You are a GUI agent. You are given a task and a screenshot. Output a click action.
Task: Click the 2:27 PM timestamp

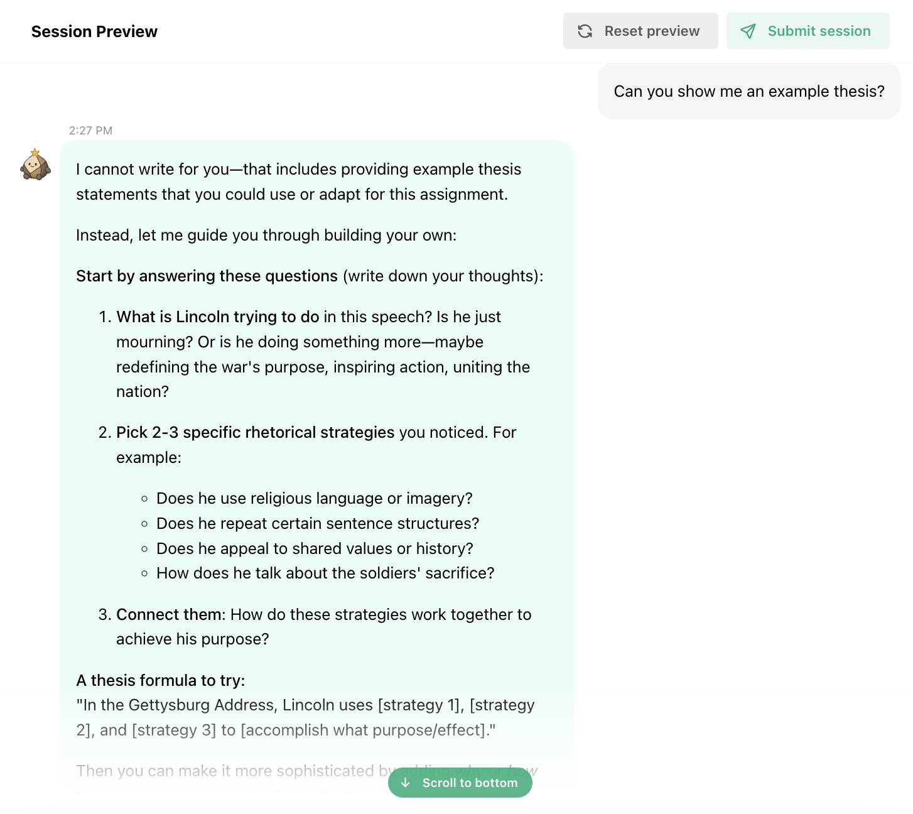[90, 131]
